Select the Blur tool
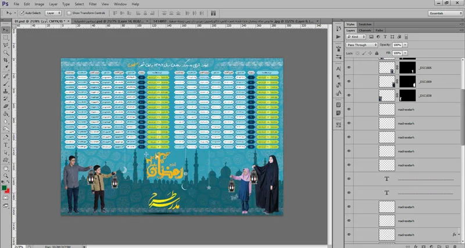Screen dimensions: 465x248 [6, 122]
